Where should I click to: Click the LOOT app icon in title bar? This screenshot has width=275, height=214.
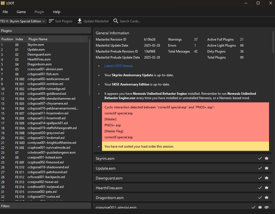pos(3,3)
